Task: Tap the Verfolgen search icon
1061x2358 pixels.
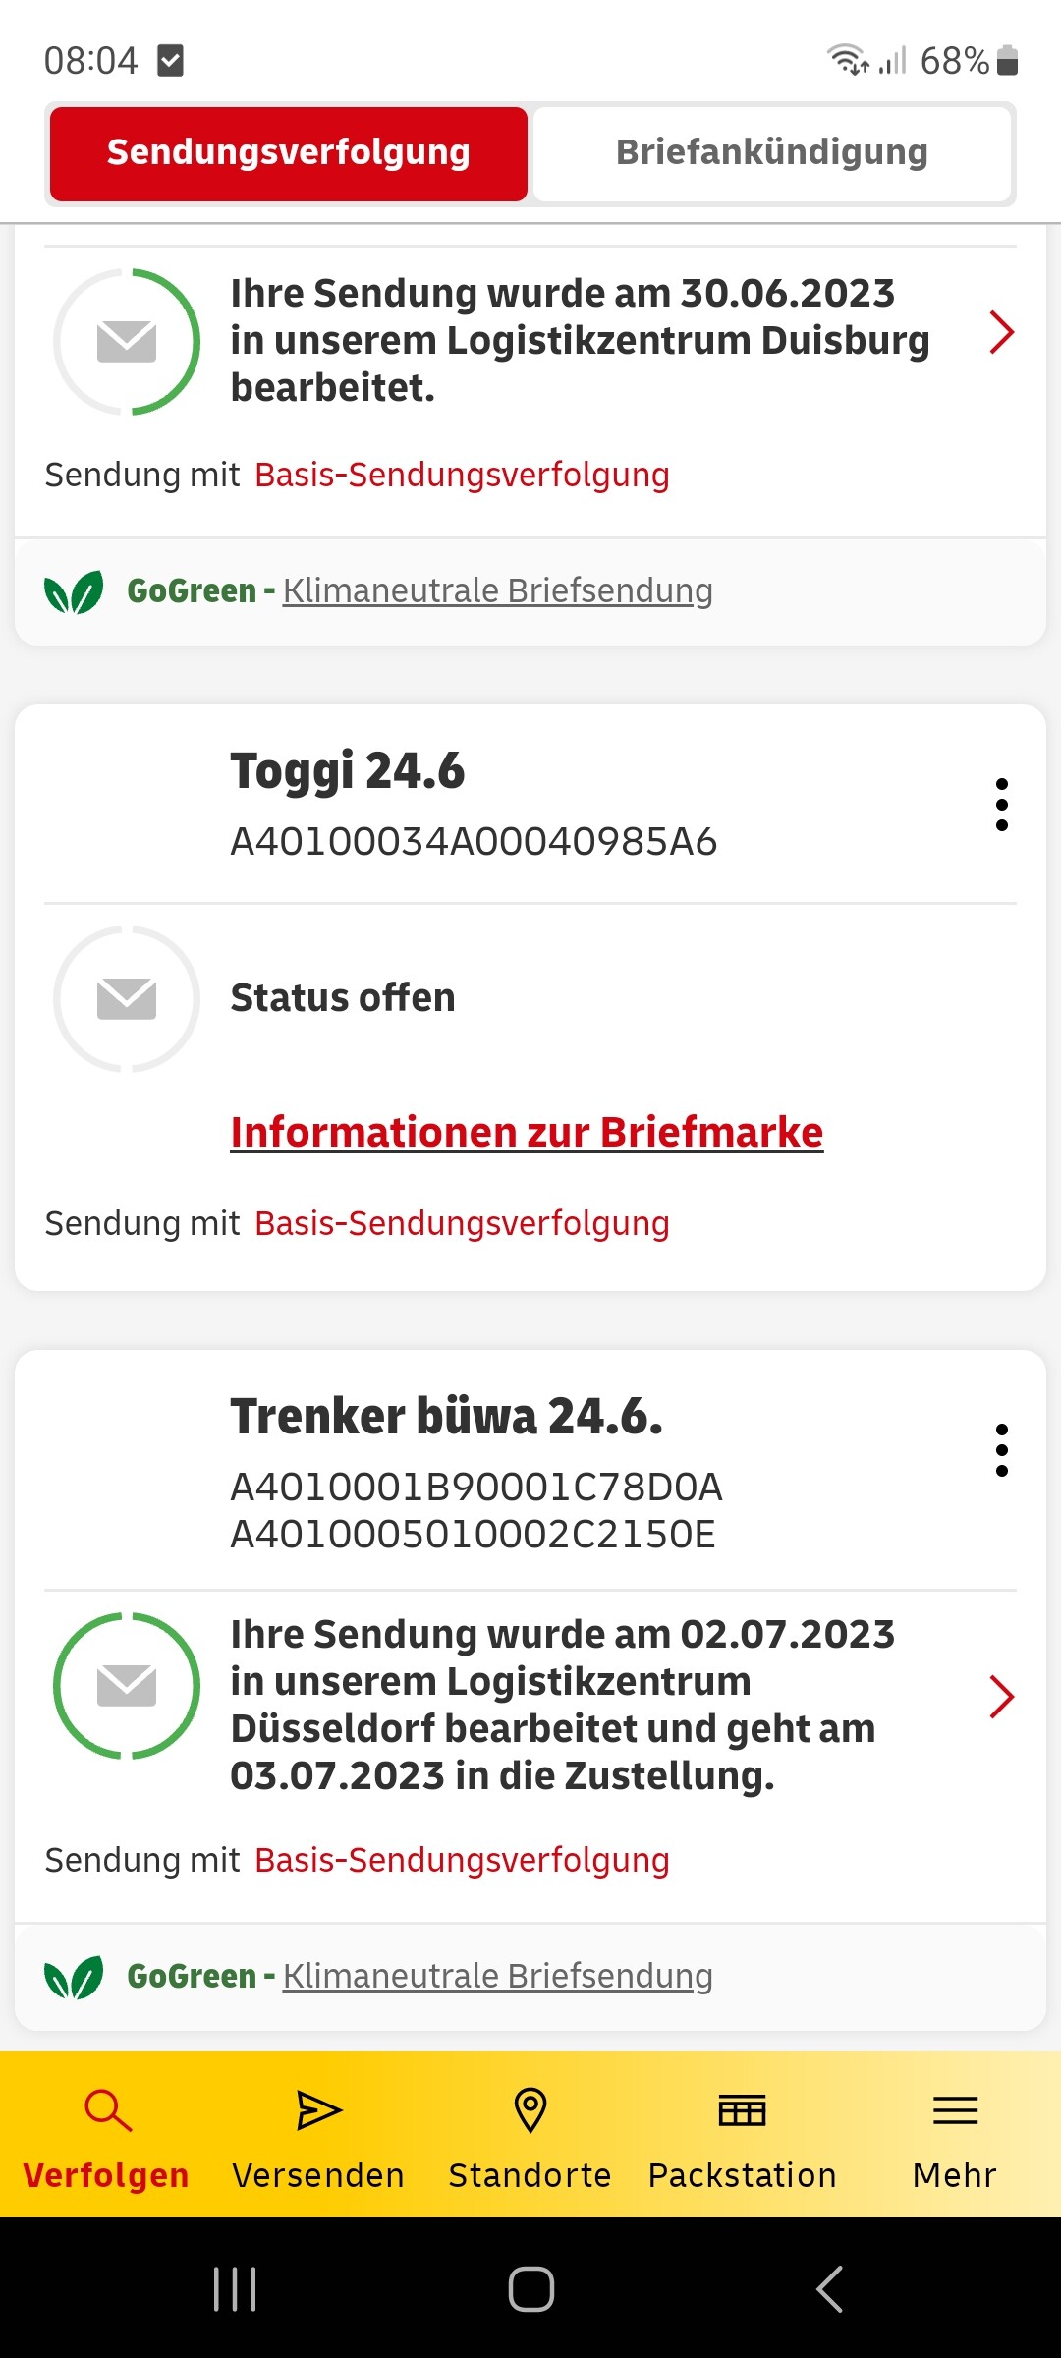Action: click(x=107, y=2110)
